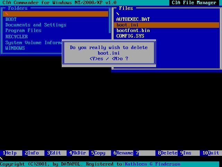Select highlighted boot.ini in Files panel
Screen dimensions: 222x167
point(166,25)
